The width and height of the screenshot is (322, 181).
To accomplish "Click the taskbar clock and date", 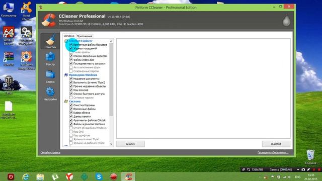I will [311, 177].
